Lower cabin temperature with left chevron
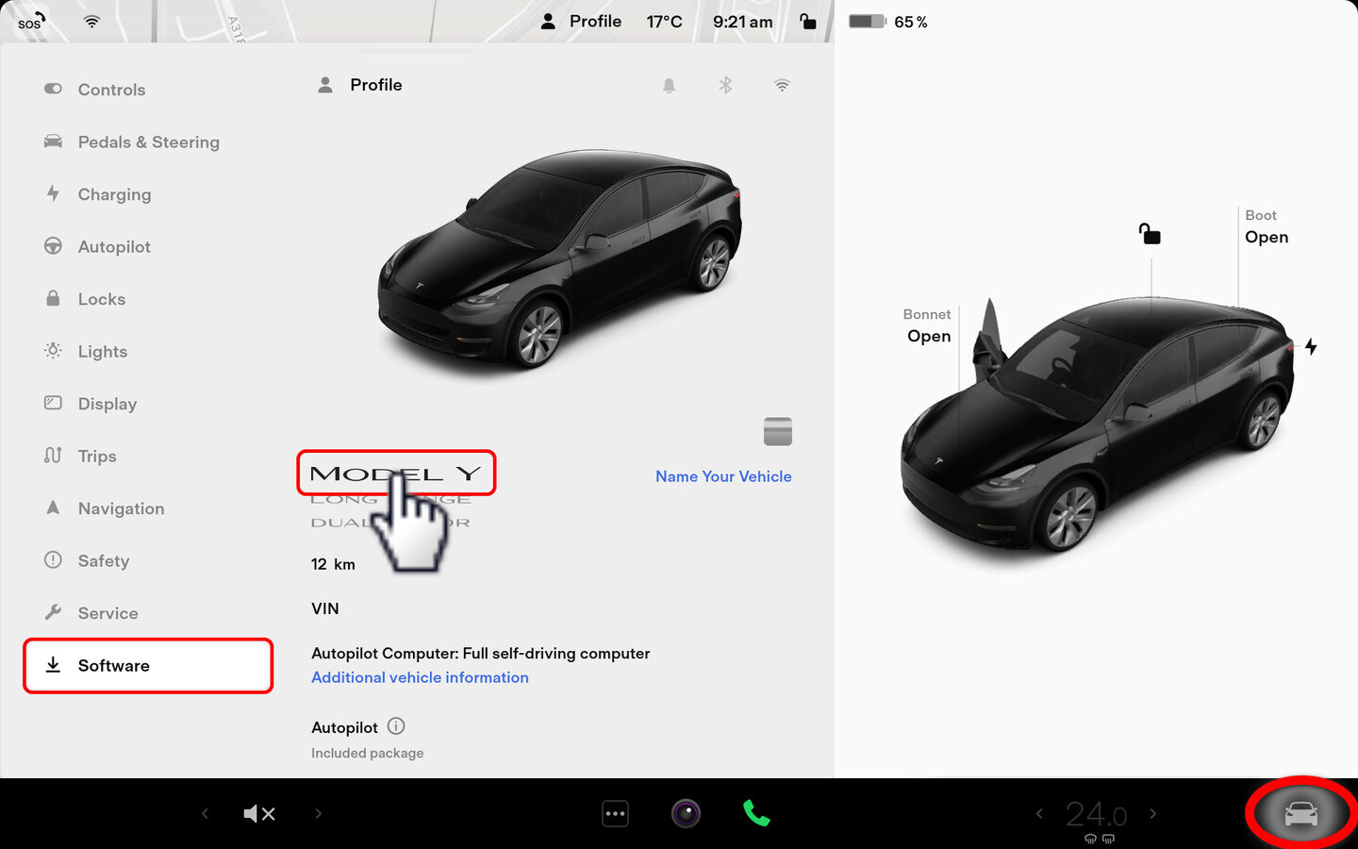This screenshot has height=849, width=1358. point(1039,813)
